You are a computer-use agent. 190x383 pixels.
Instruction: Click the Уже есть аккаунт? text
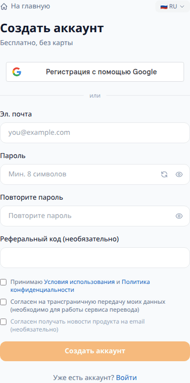[84, 378]
